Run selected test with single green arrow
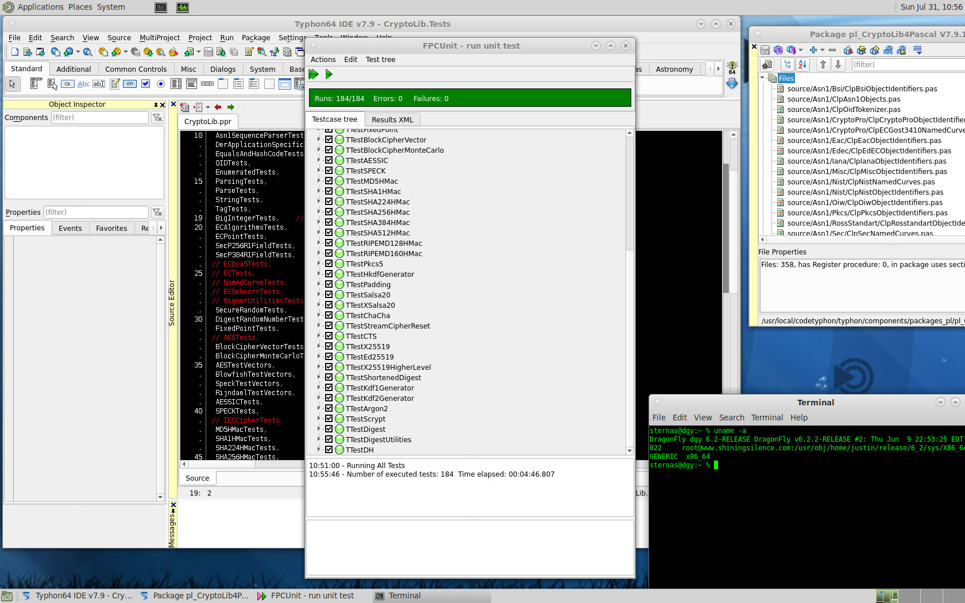The height and width of the screenshot is (603, 965). tap(329, 74)
